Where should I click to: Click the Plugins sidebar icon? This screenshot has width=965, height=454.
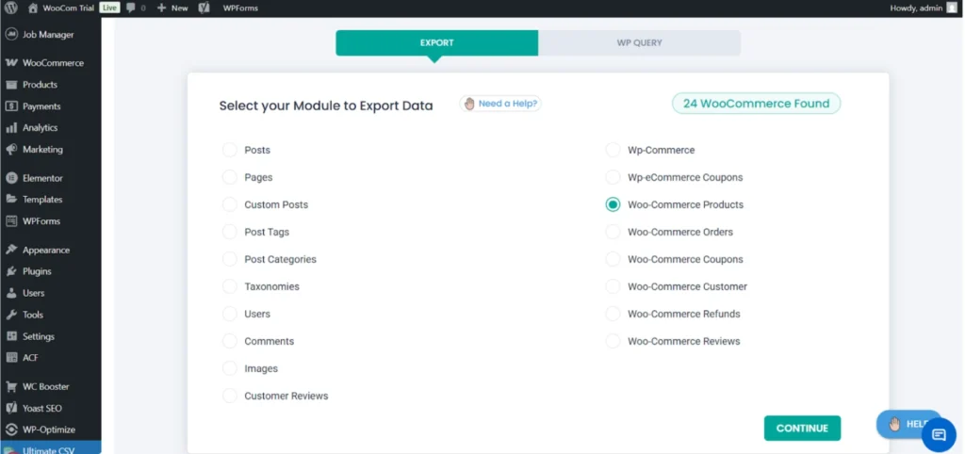11,271
